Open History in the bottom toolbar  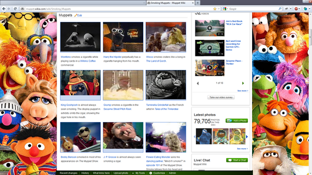click(x=85, y=173)
